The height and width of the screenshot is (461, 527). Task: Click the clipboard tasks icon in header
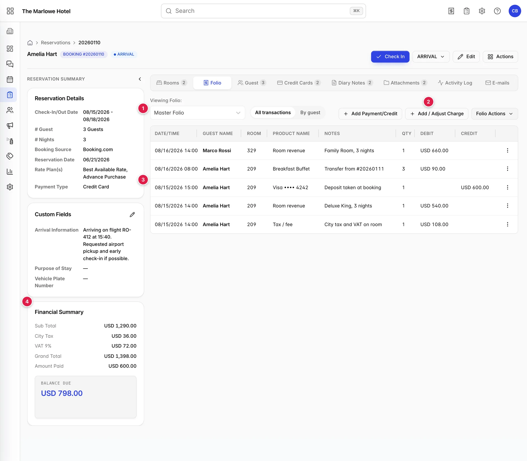pyautogui.click(x=467, y=11)
